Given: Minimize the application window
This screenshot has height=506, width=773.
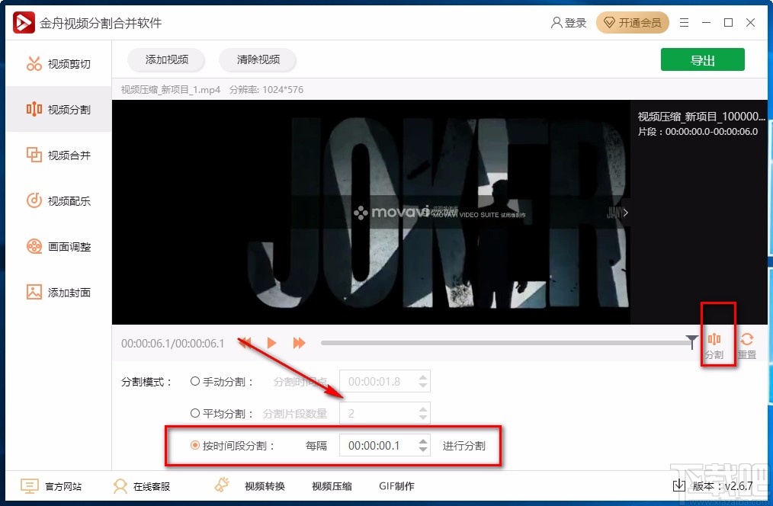Looking at the screenshot, I should 707,23.
